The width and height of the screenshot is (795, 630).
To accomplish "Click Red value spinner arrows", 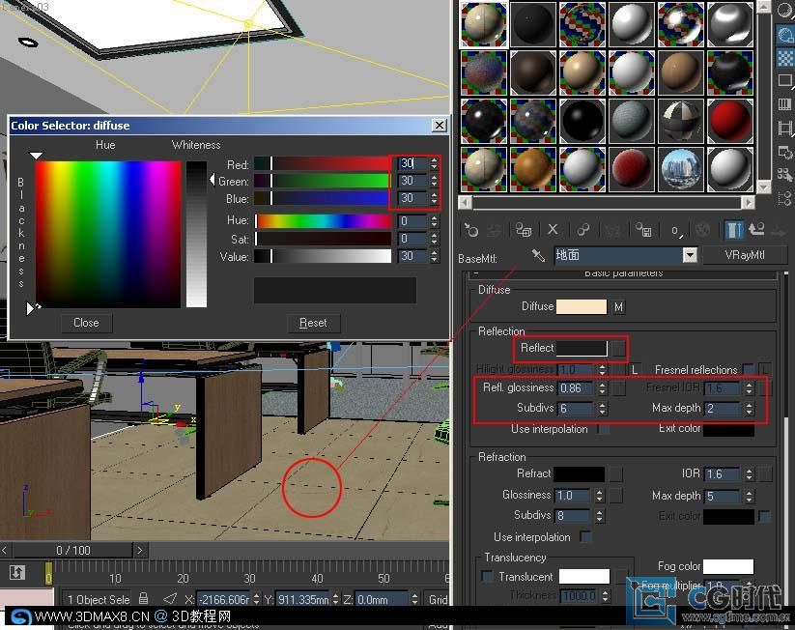I will [434, 163].
